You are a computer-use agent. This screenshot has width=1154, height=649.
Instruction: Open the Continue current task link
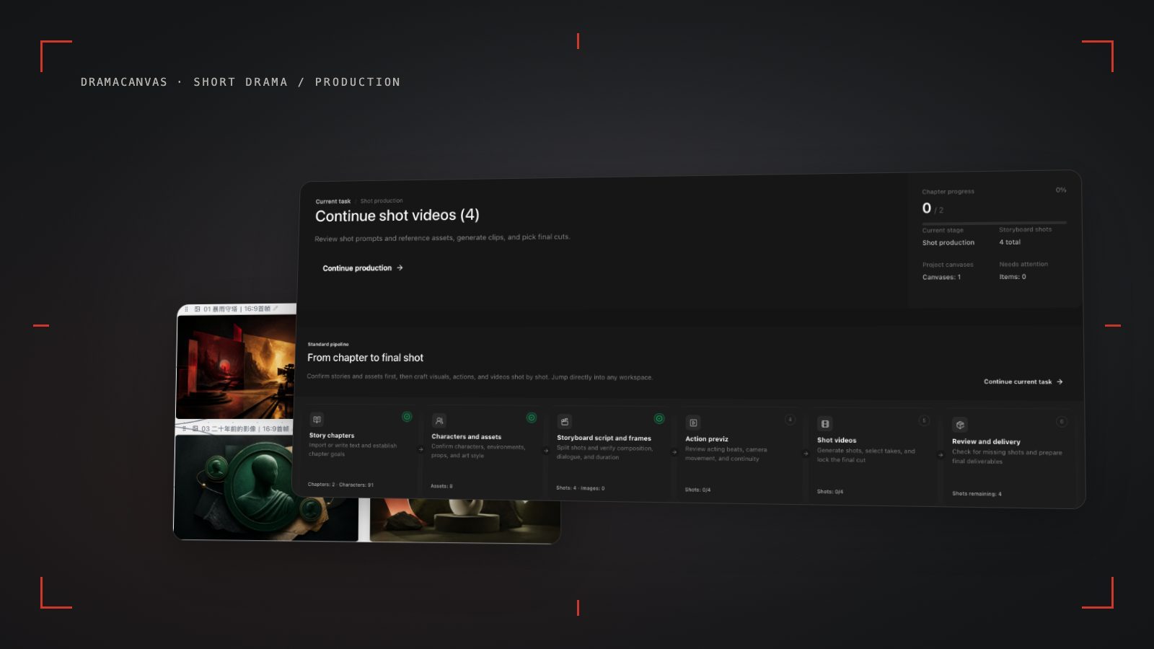[x=1023, y=382]
